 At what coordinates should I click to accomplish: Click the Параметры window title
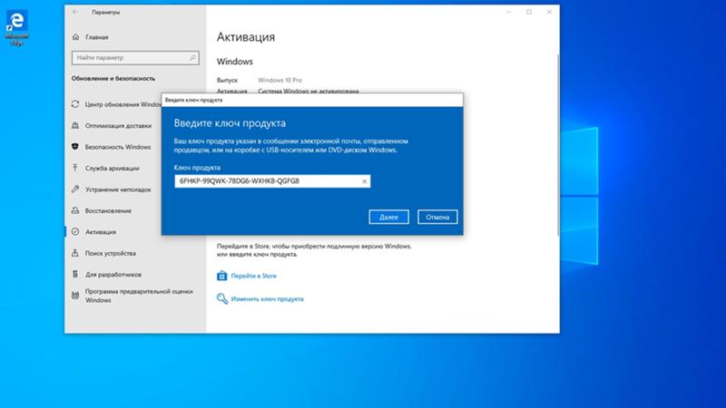[x=105, y=13]
